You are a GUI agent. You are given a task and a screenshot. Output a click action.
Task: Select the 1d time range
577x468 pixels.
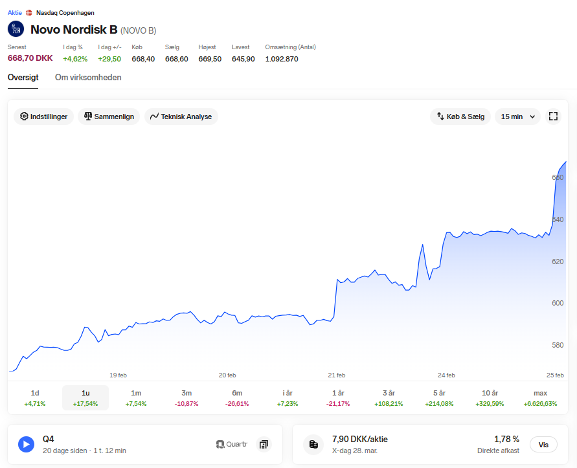[x=35, y=397]
